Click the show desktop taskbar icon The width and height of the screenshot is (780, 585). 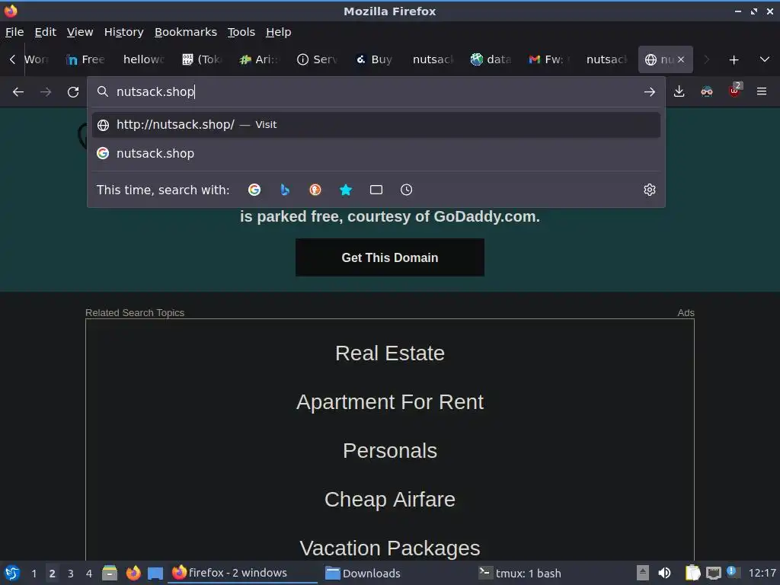click(155, 573)
